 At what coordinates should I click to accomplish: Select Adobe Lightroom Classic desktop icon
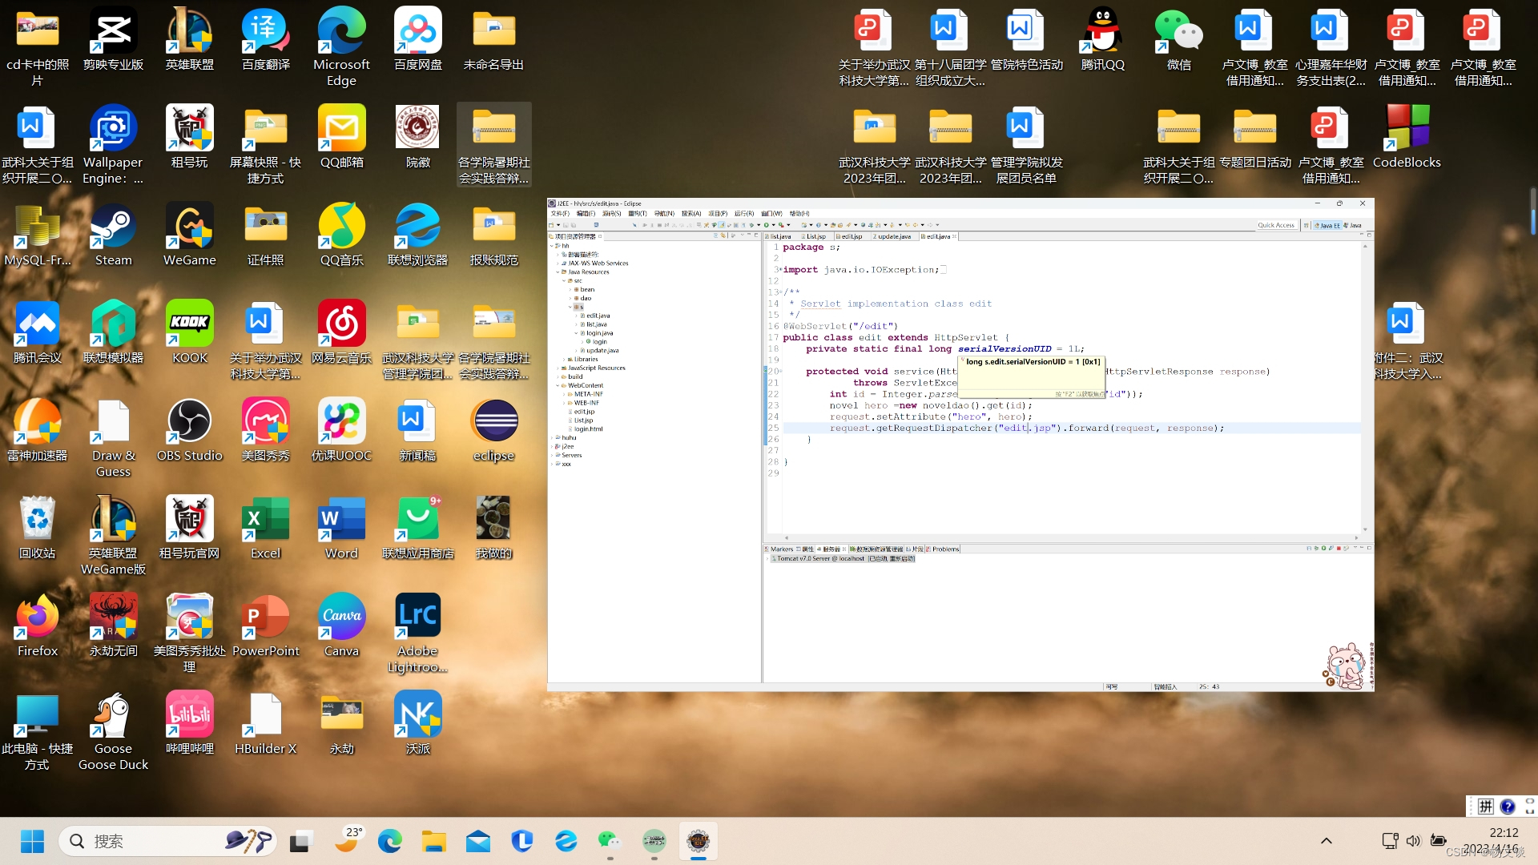tap(418, 634)
